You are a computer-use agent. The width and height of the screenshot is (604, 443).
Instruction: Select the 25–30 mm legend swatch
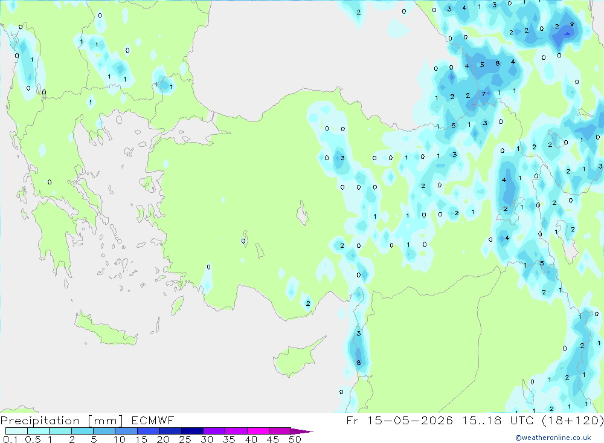pos(192,431)
